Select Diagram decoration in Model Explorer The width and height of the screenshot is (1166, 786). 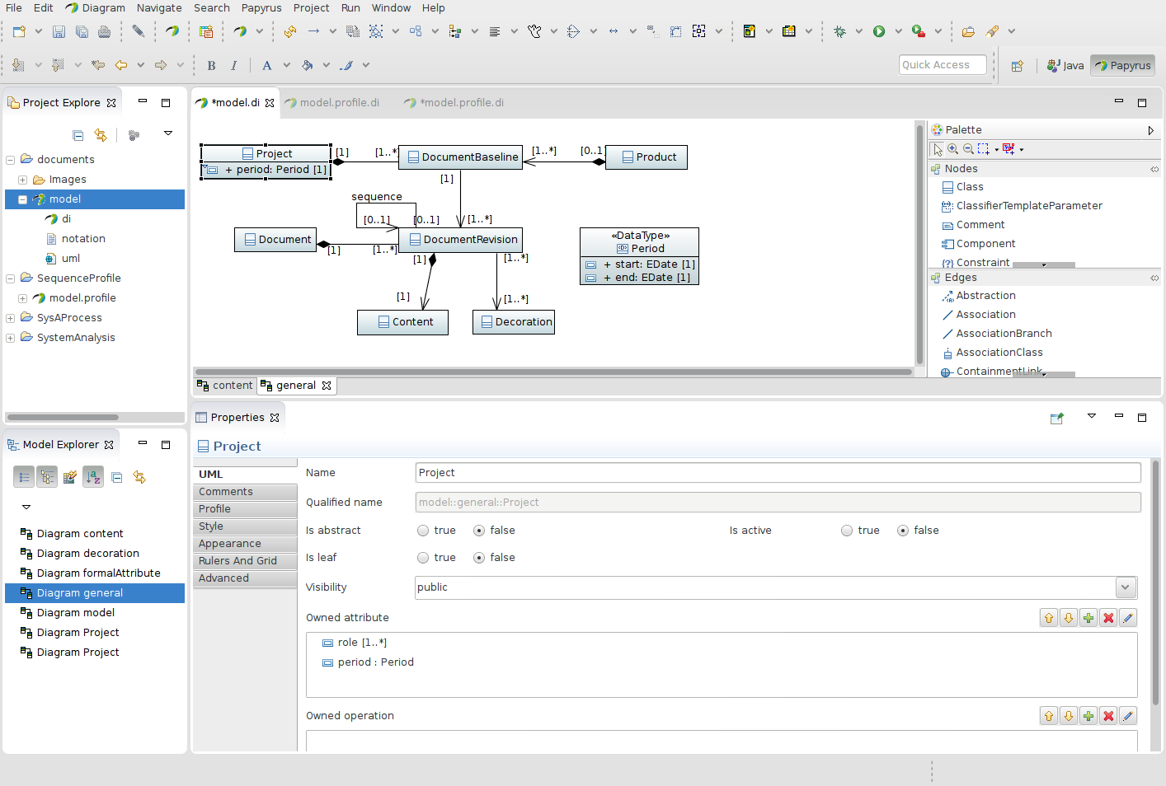point(87,554)
